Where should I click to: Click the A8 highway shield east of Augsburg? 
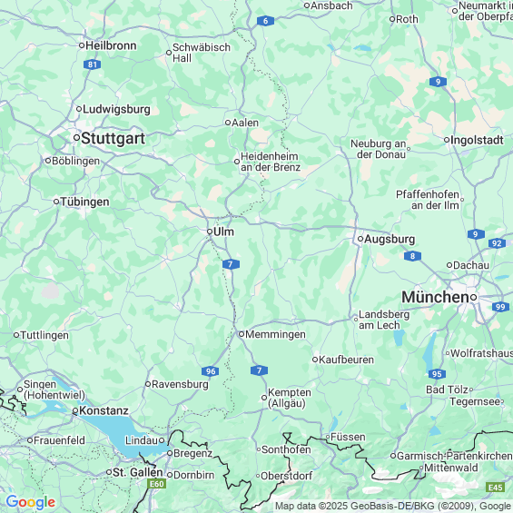[412, 256]
